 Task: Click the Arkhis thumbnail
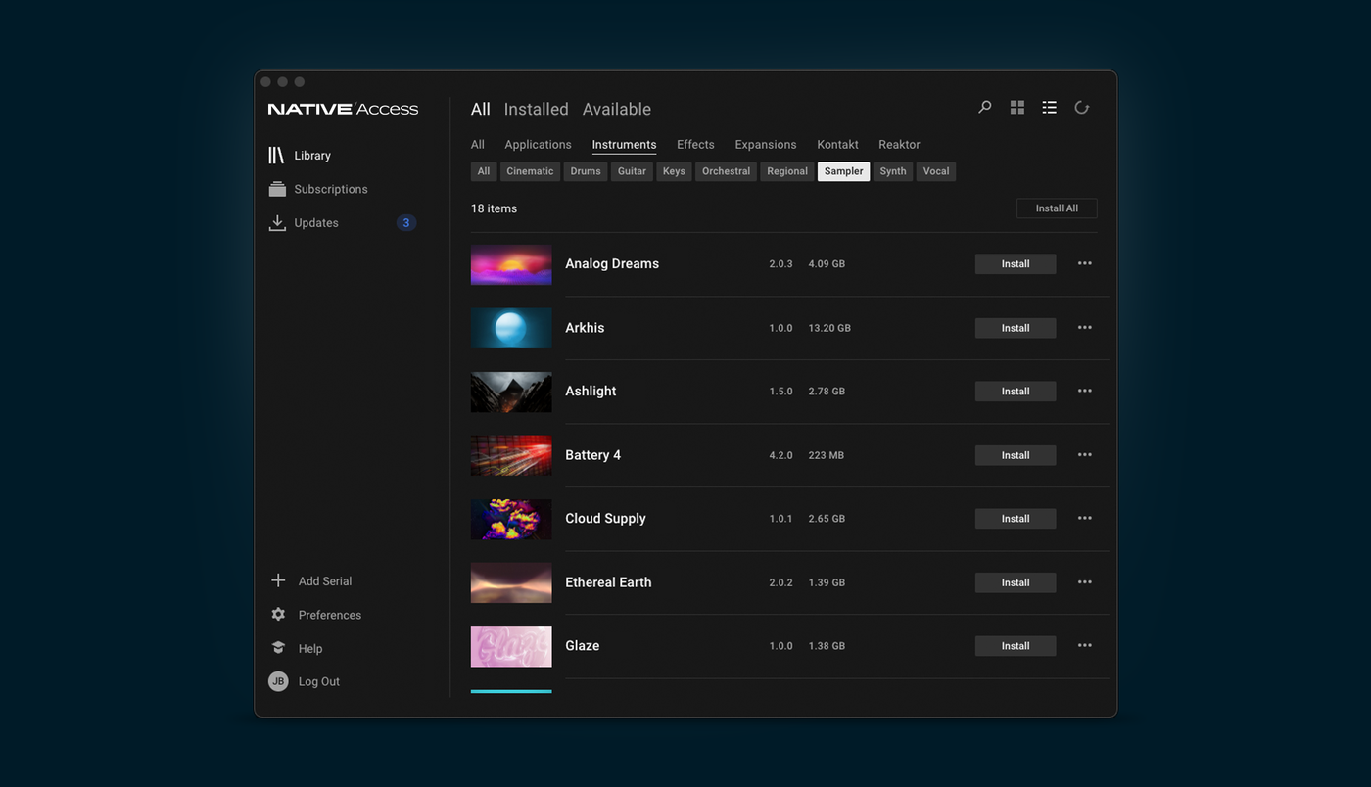(511, 328)
